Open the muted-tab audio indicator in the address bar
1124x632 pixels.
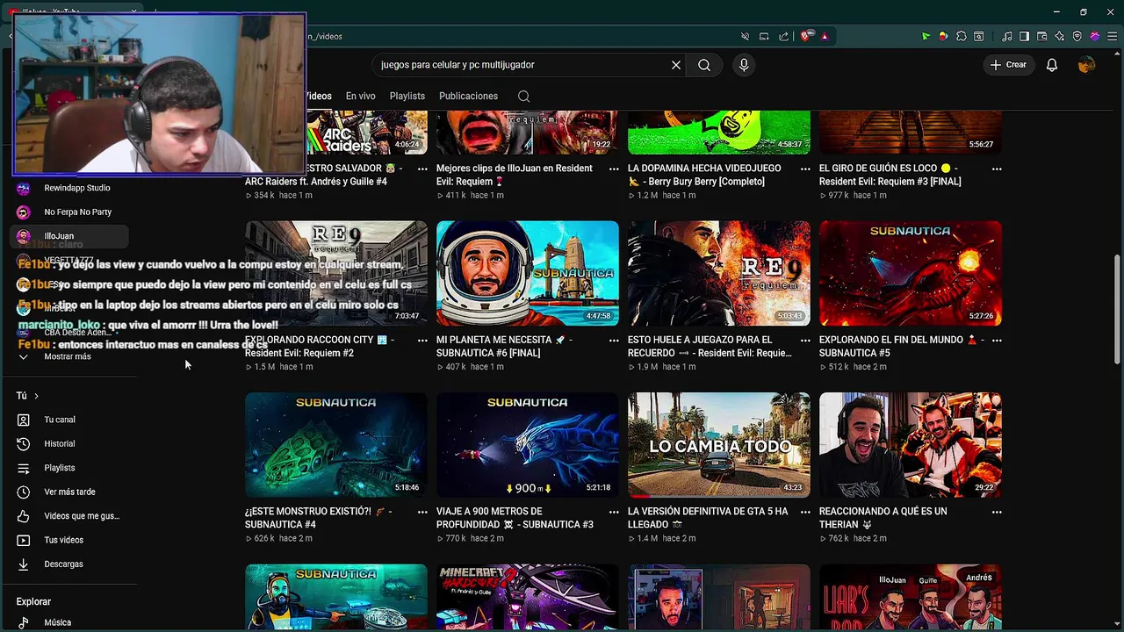point(745,36)
